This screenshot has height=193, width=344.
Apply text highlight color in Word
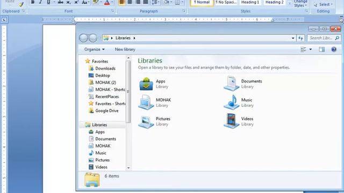tap(96, 2)
